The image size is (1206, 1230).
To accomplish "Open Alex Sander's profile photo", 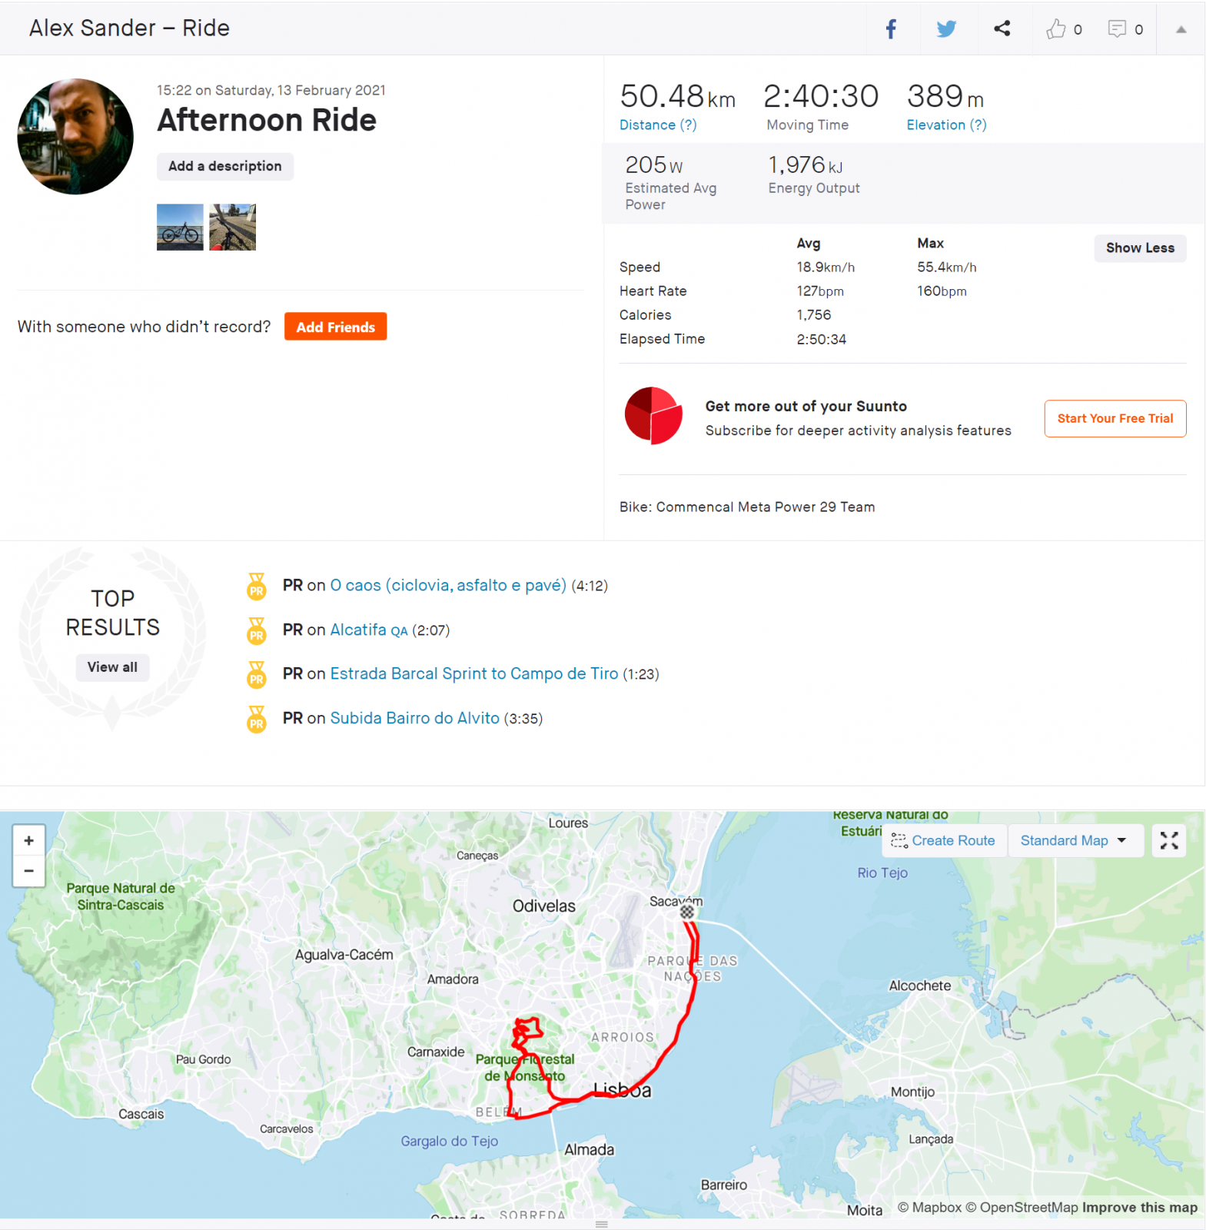I will point(75,136).
